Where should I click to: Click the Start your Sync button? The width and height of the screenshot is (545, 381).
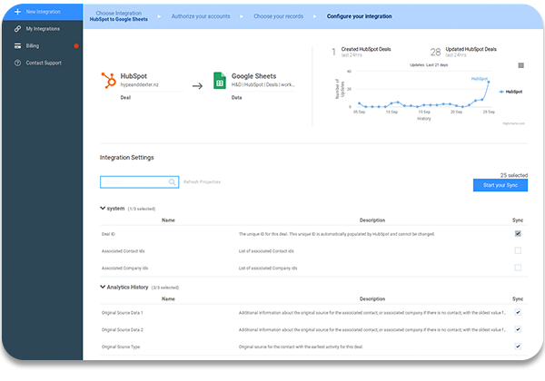click(x=500, y=185)
